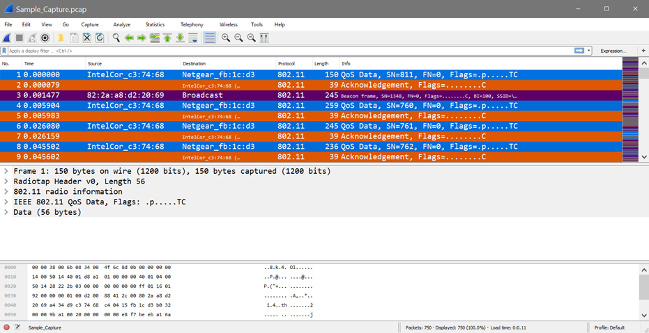Click the go to specified packet icon
Image resolution: width=649 pixels, height=333 pixels.
click(154, 38)
